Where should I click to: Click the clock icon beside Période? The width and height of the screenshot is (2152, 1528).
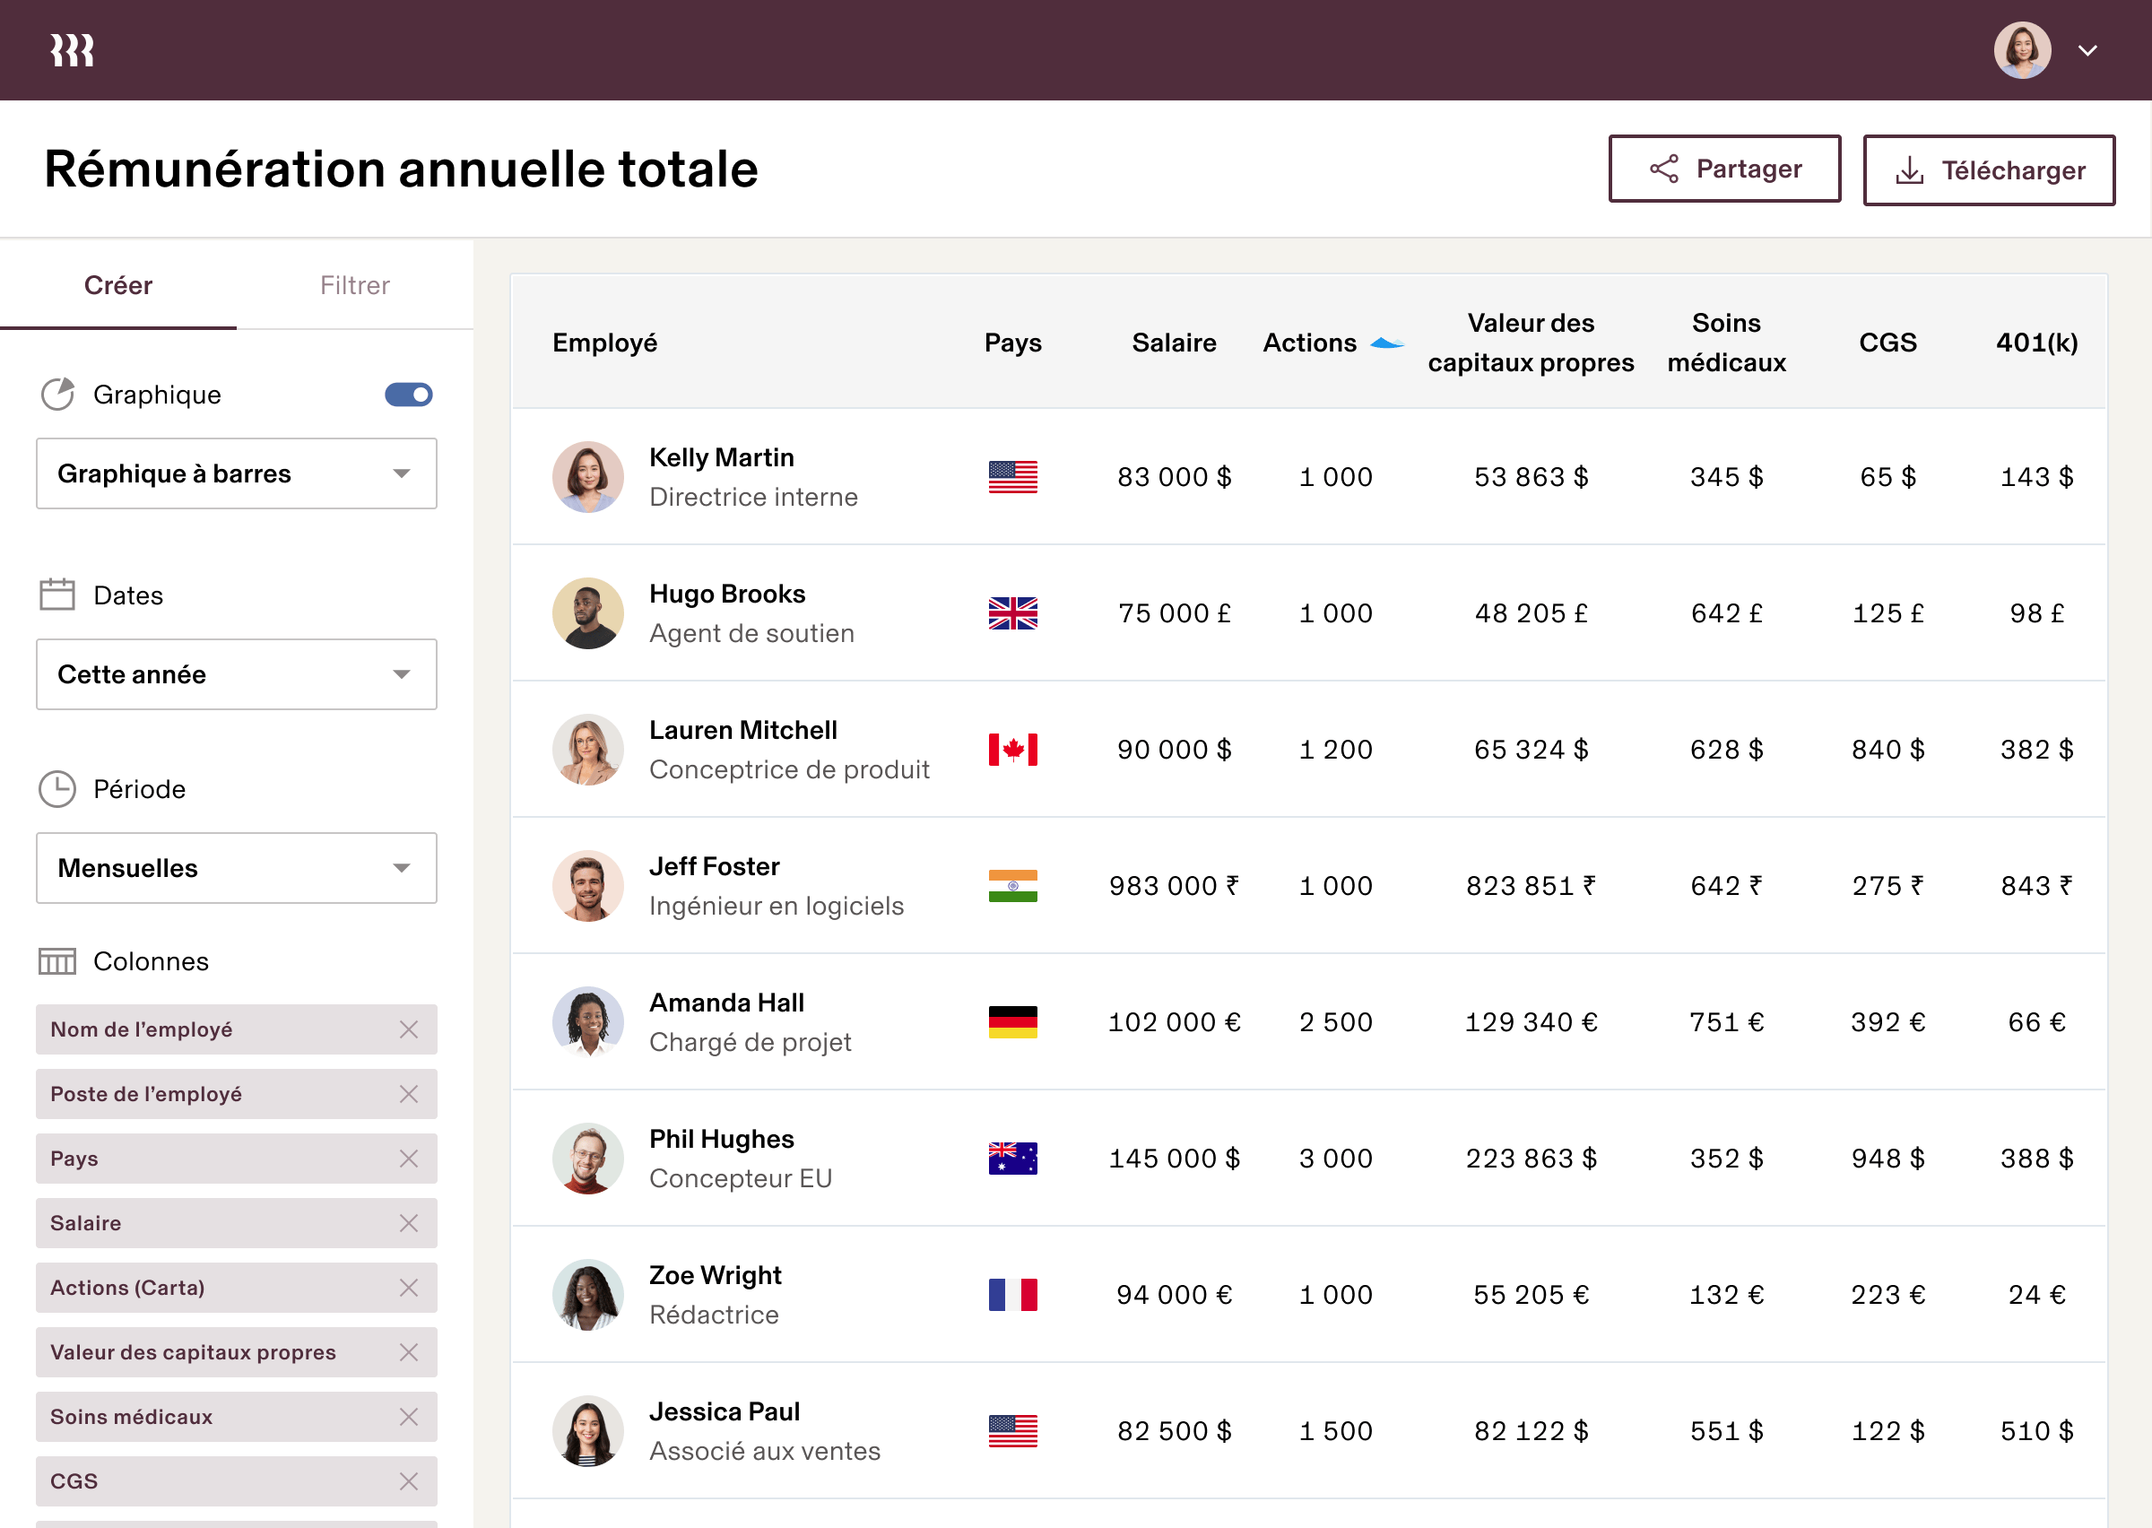coord(56,788)
